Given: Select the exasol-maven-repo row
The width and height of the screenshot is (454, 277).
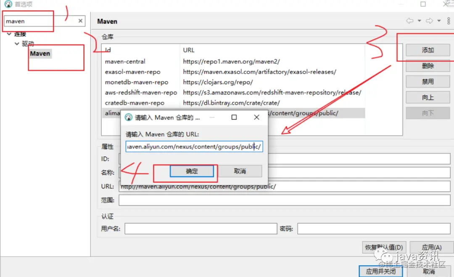Looking at the screenshot, I should pyautogui.click(x=233, y=72).
